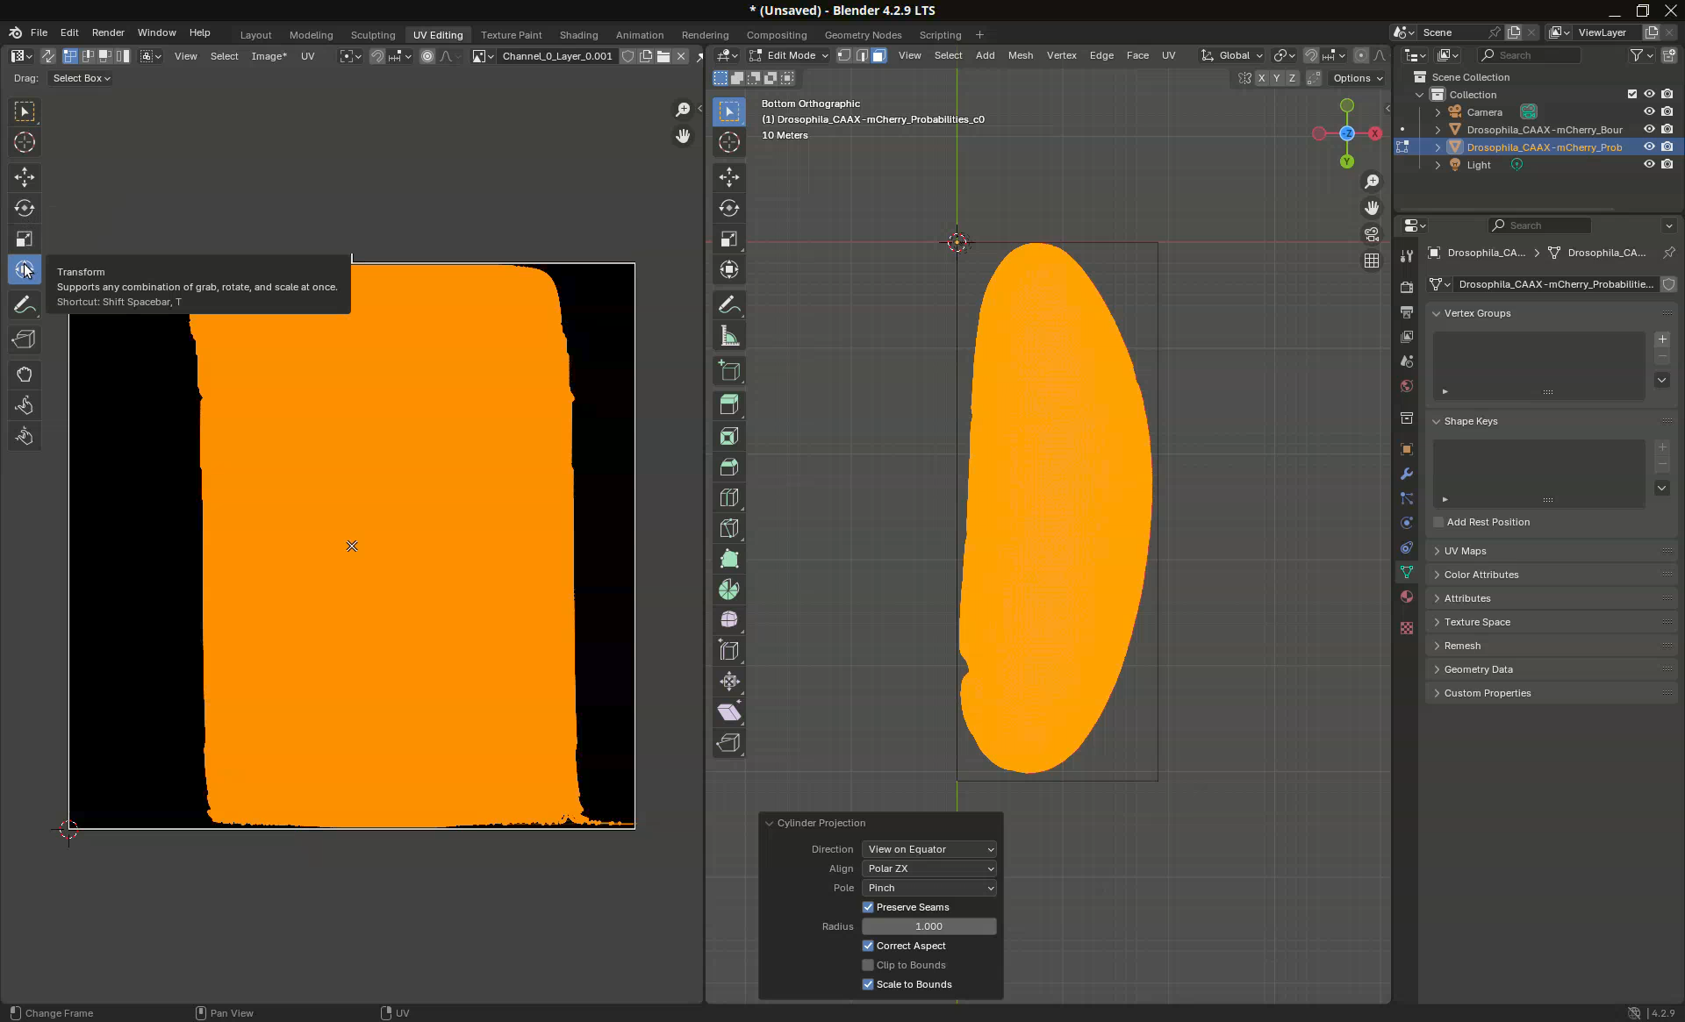This screenshot has width=1685, height=1022.
Task: Enable the Add Rest Position checkbox
Action: point(1438,522)
